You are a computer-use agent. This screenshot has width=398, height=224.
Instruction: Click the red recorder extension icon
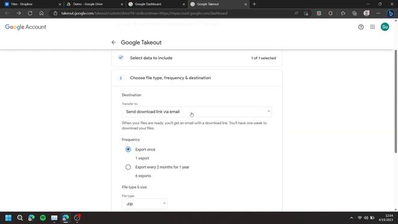(319, 13)
